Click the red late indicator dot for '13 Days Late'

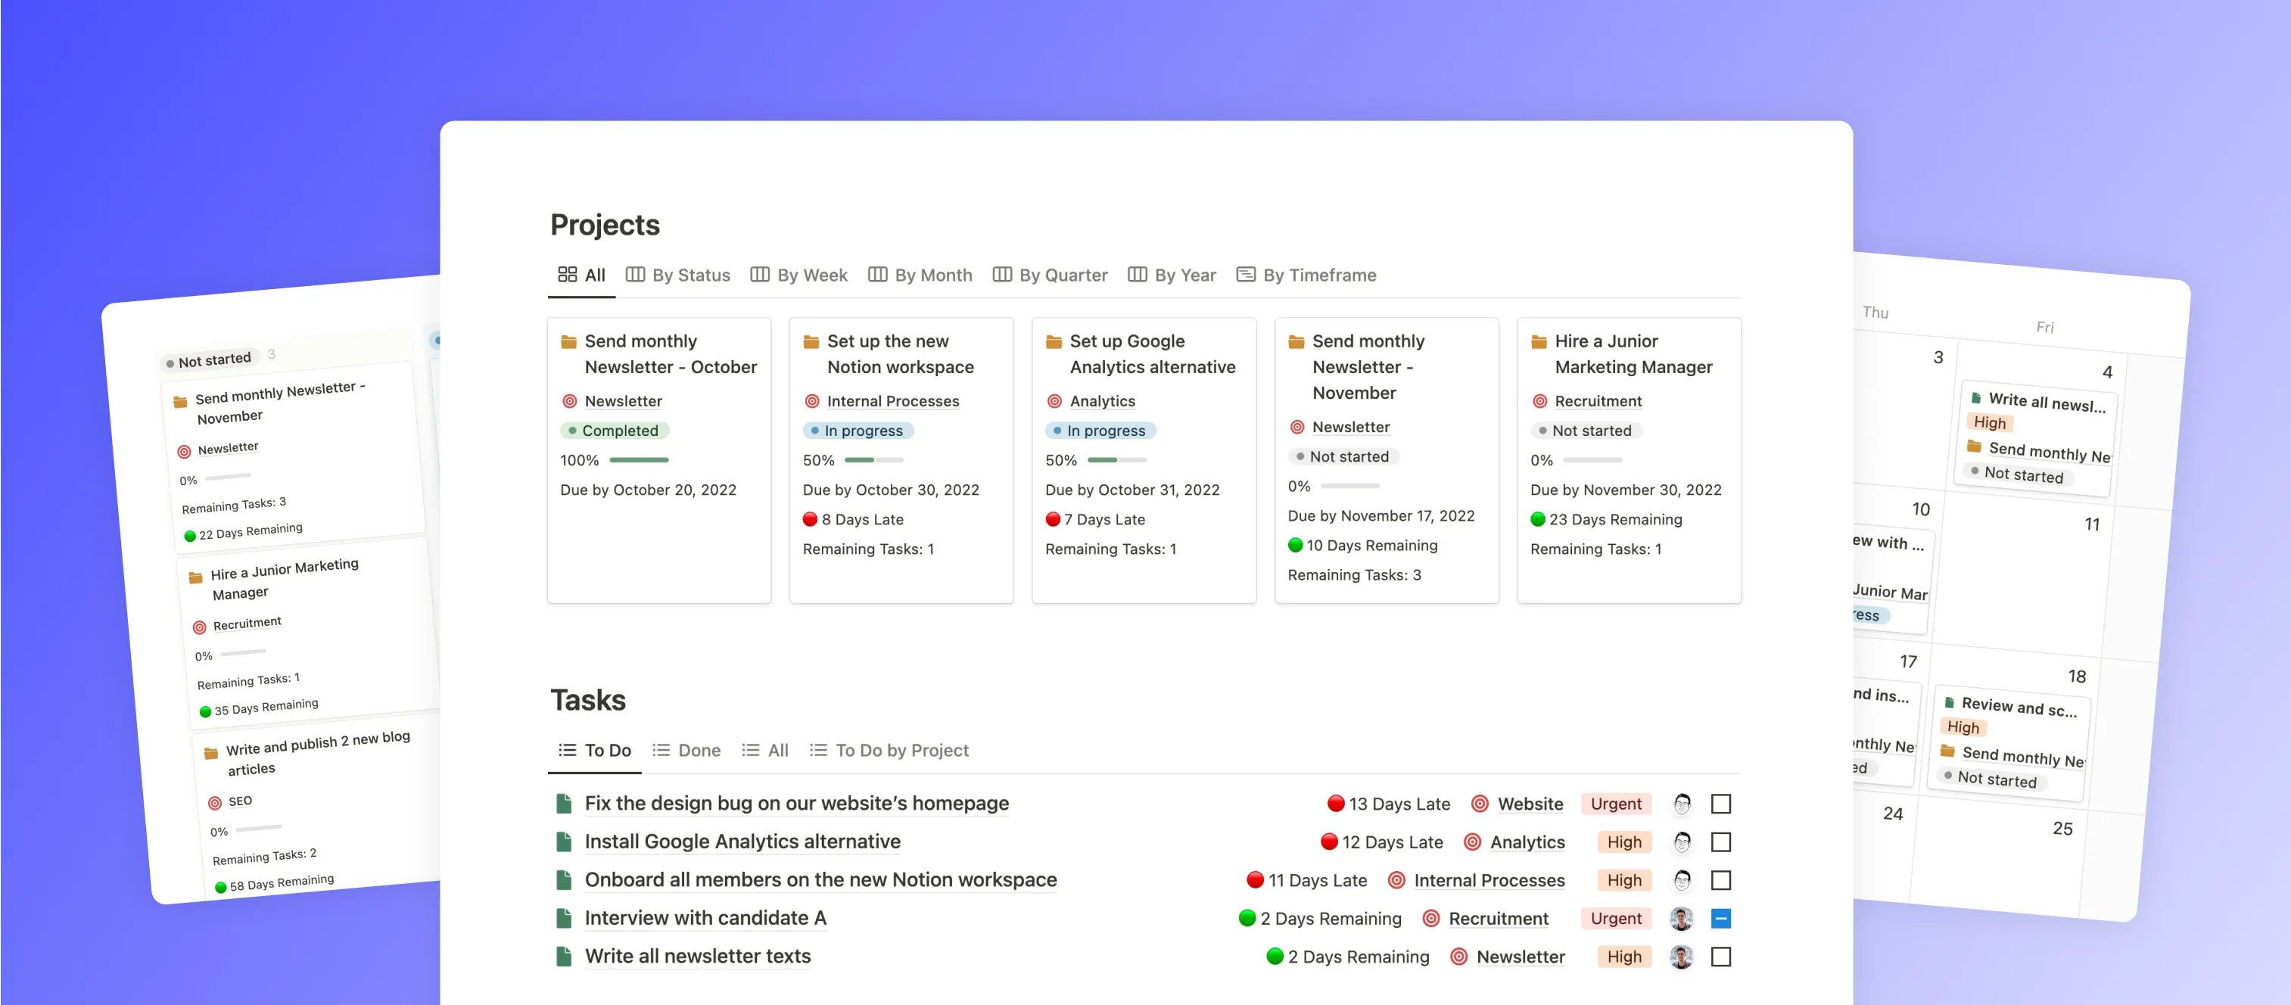coord(1335,803)
